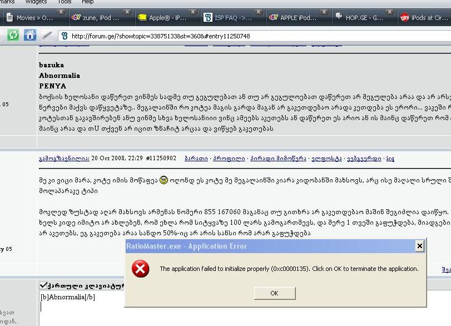Open the Help menu
The height and width of the screenshot is (326, 451).
87,2
